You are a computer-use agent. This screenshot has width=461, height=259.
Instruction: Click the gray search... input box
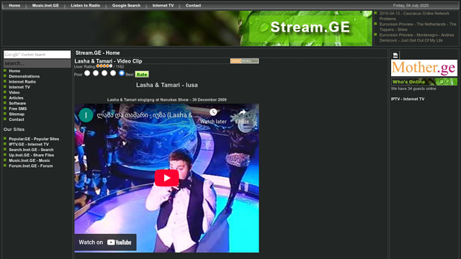click(x=37, y=63)
